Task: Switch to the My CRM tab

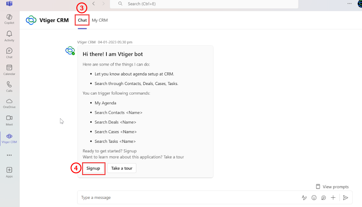Action: pyautogui.click(x=100, y=20)
